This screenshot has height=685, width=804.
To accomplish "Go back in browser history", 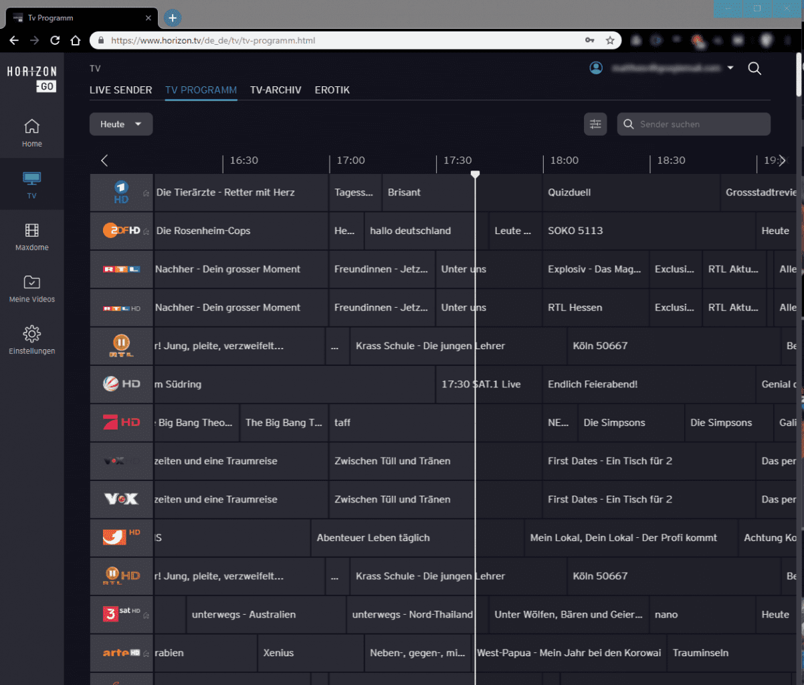I will [x=13, y=40].
